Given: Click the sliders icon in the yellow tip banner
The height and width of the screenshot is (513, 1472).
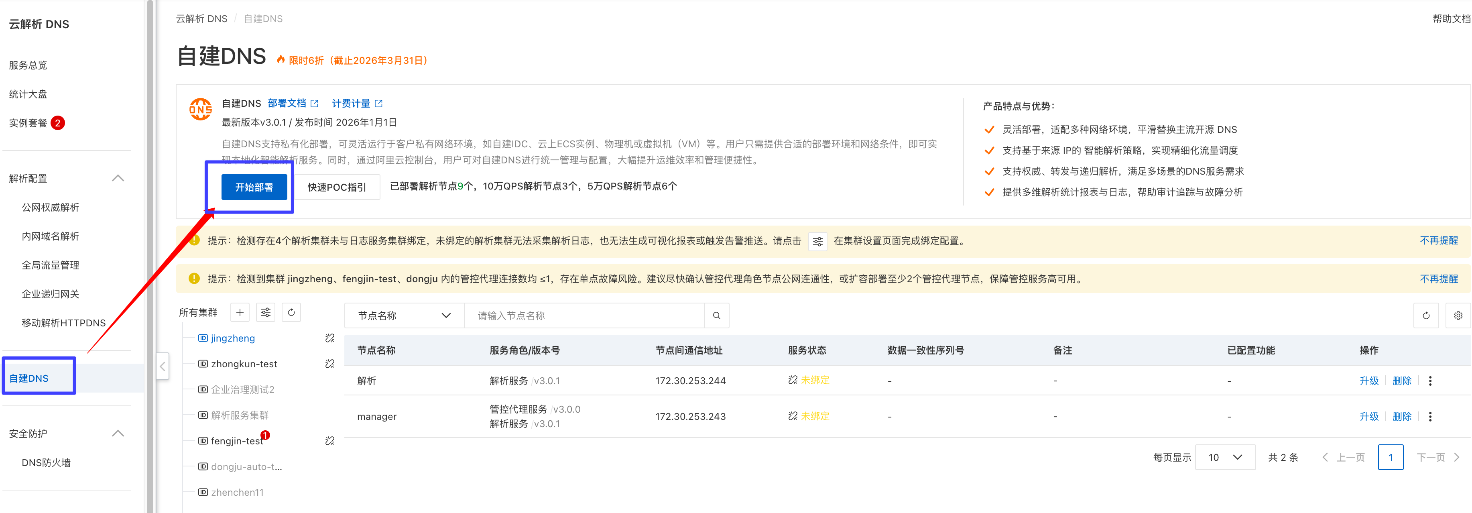Looking at the screenshot, I should (818, 241).
